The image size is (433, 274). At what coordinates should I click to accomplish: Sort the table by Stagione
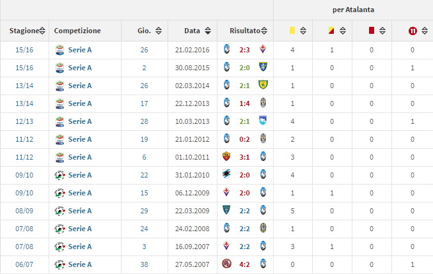pyautogui.click(x=42, y=31)
